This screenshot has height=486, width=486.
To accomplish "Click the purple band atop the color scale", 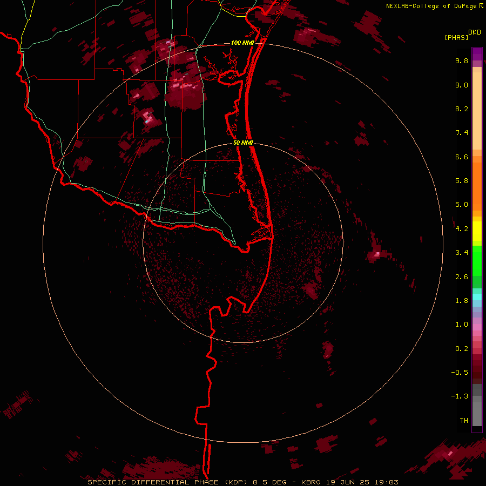I will (x=477, y=54).
